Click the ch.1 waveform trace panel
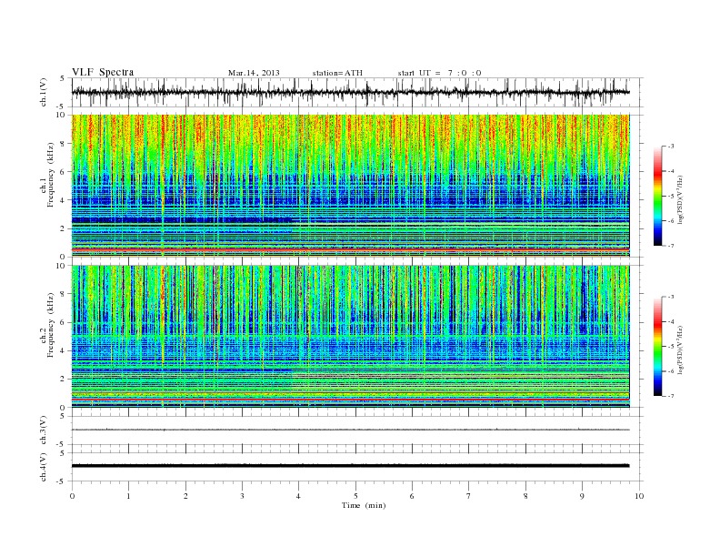The height and width of the screenshot is (557, 720). (357, 92)
